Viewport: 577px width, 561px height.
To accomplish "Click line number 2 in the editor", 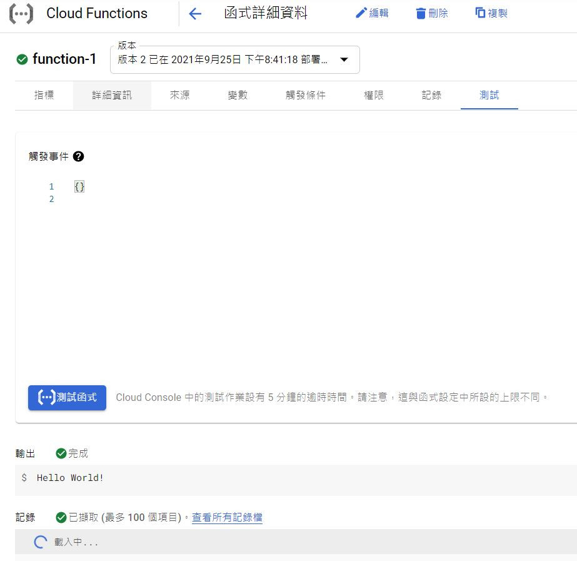I will point(51,199).
